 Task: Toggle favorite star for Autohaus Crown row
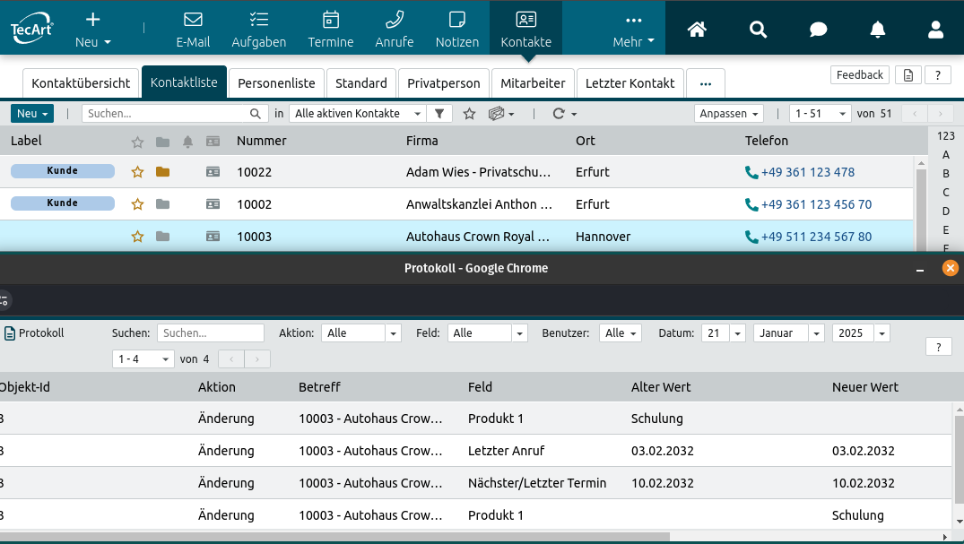tap(137, 237)
